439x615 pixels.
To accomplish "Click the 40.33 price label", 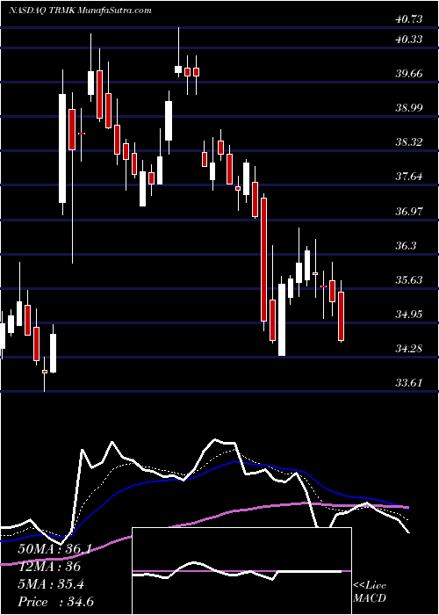I will click(409, 40).
